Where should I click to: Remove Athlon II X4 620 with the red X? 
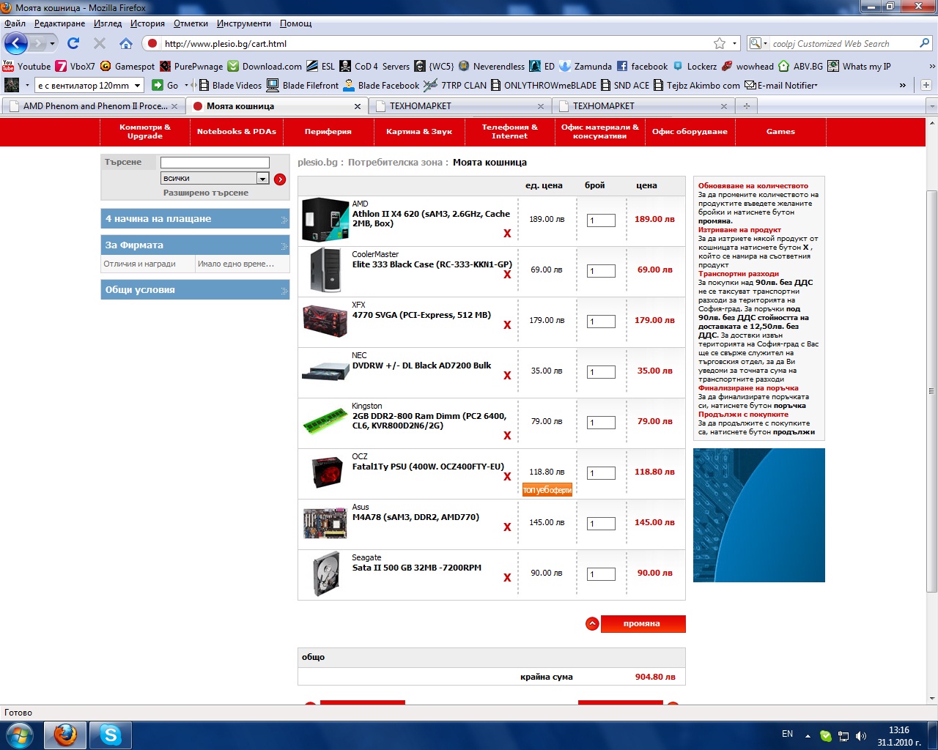click(507, 234)
